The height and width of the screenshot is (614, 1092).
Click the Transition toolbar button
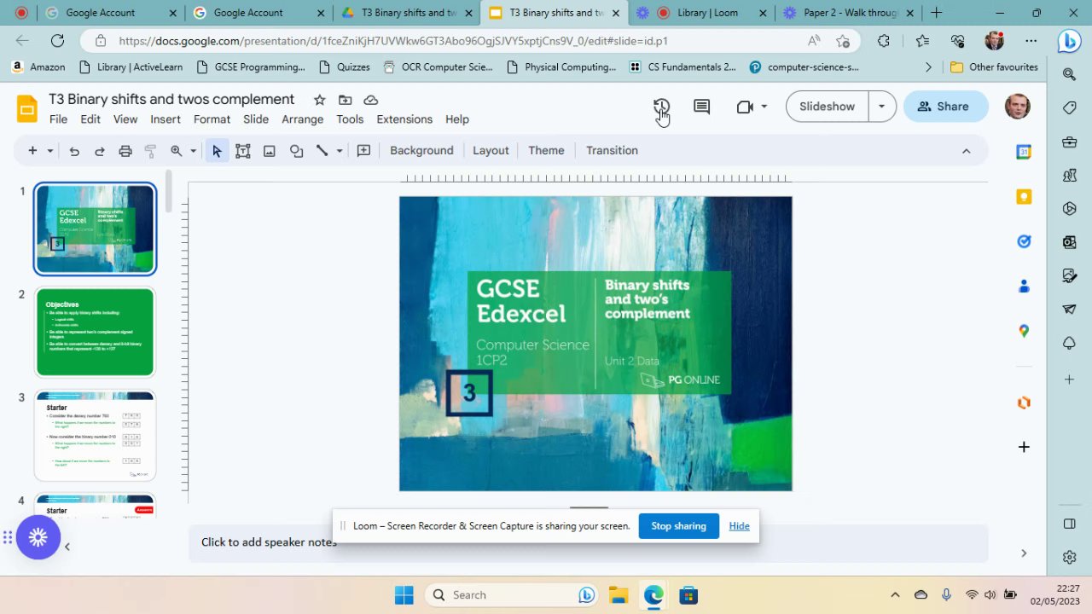click(x=612, y=151)
